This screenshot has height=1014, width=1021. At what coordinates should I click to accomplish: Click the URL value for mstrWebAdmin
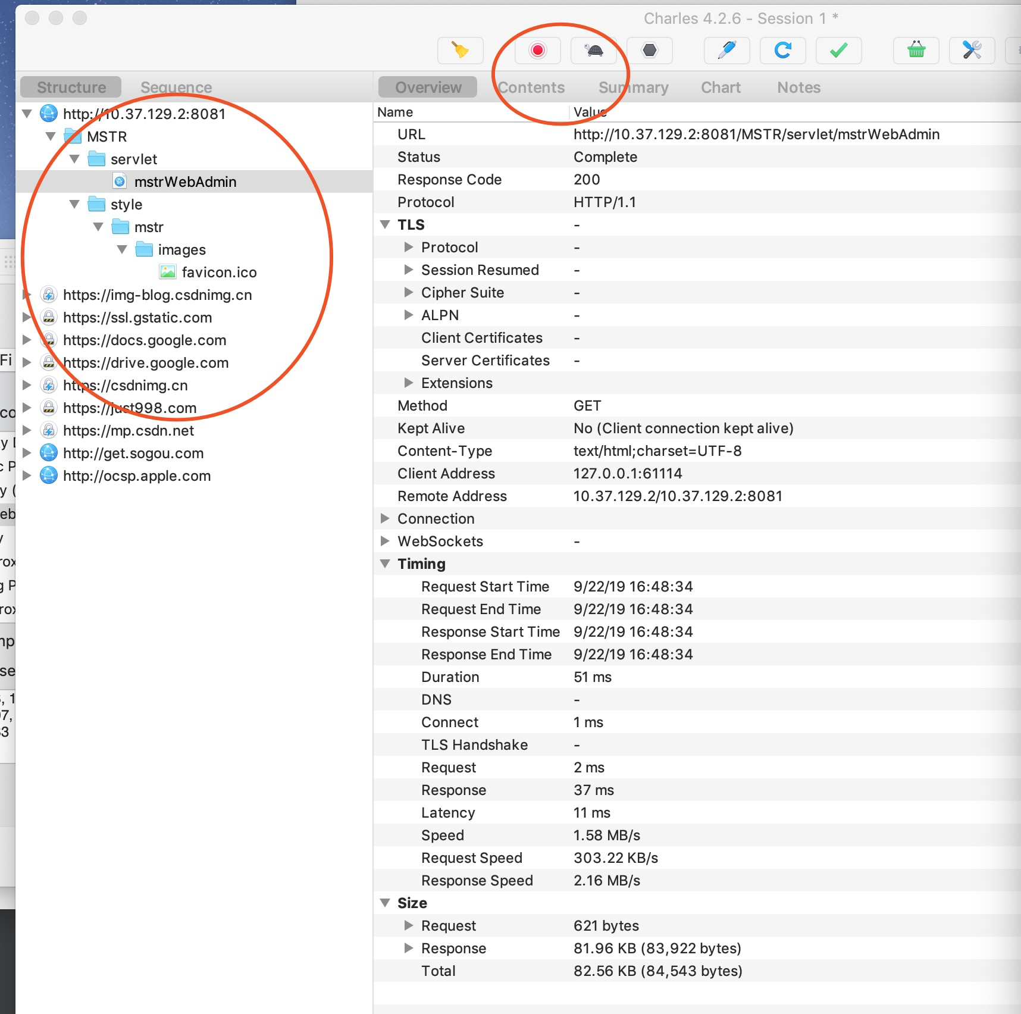pos(756,134)
